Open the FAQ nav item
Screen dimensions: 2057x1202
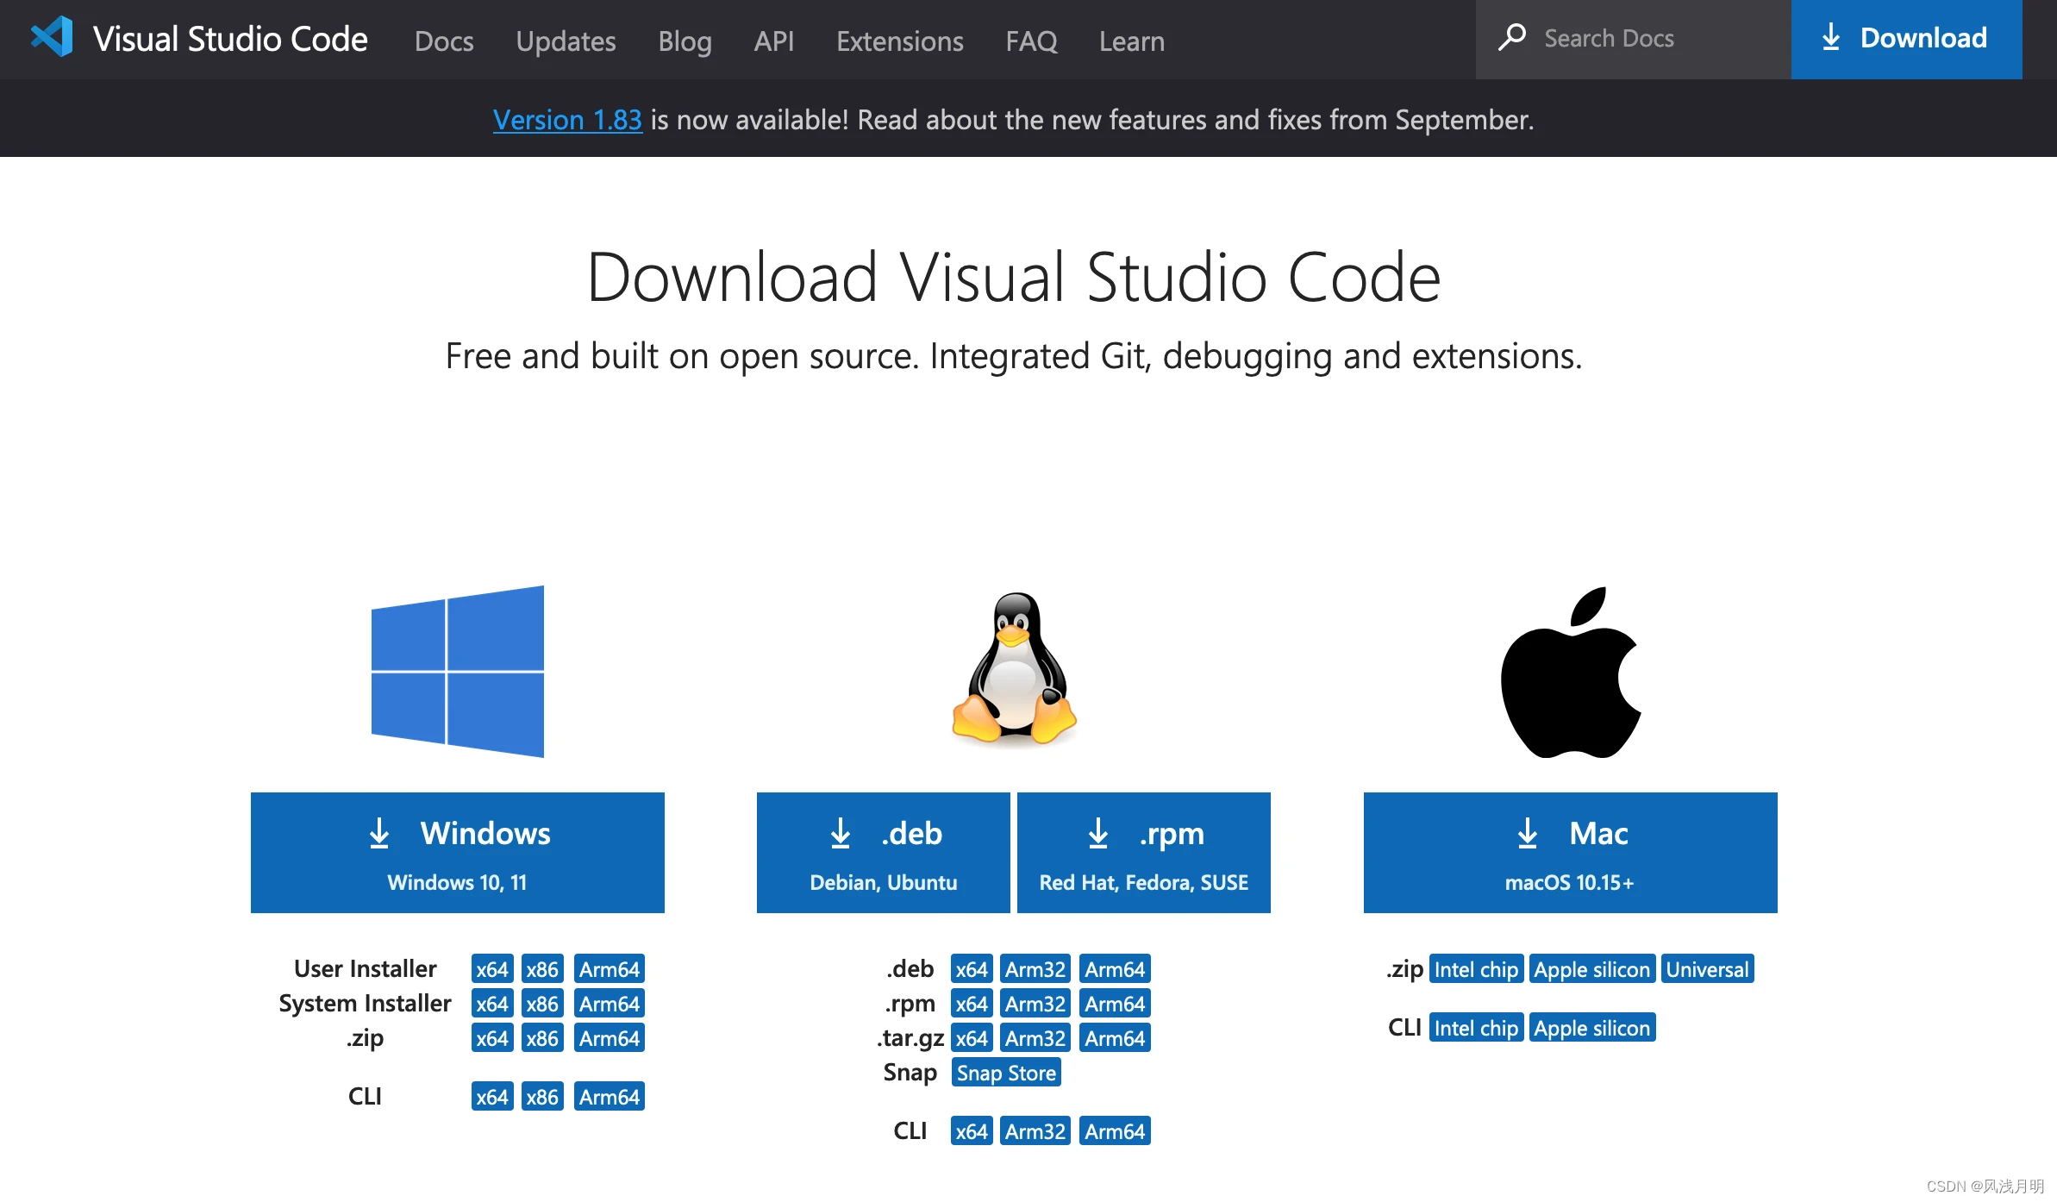pyautogui.click(x=1031, y=41)
